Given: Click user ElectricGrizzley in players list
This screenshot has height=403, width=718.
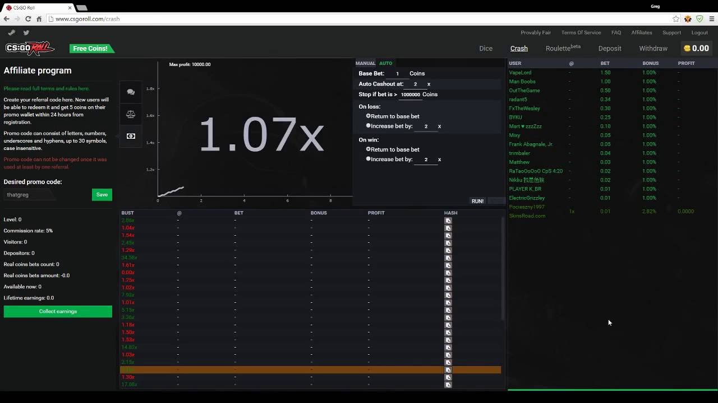Looking at the screenshot, I should [x=527, y=198].
